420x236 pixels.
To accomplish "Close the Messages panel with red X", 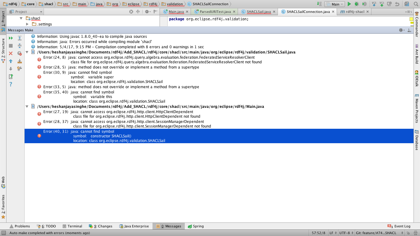I will (11, 53).
